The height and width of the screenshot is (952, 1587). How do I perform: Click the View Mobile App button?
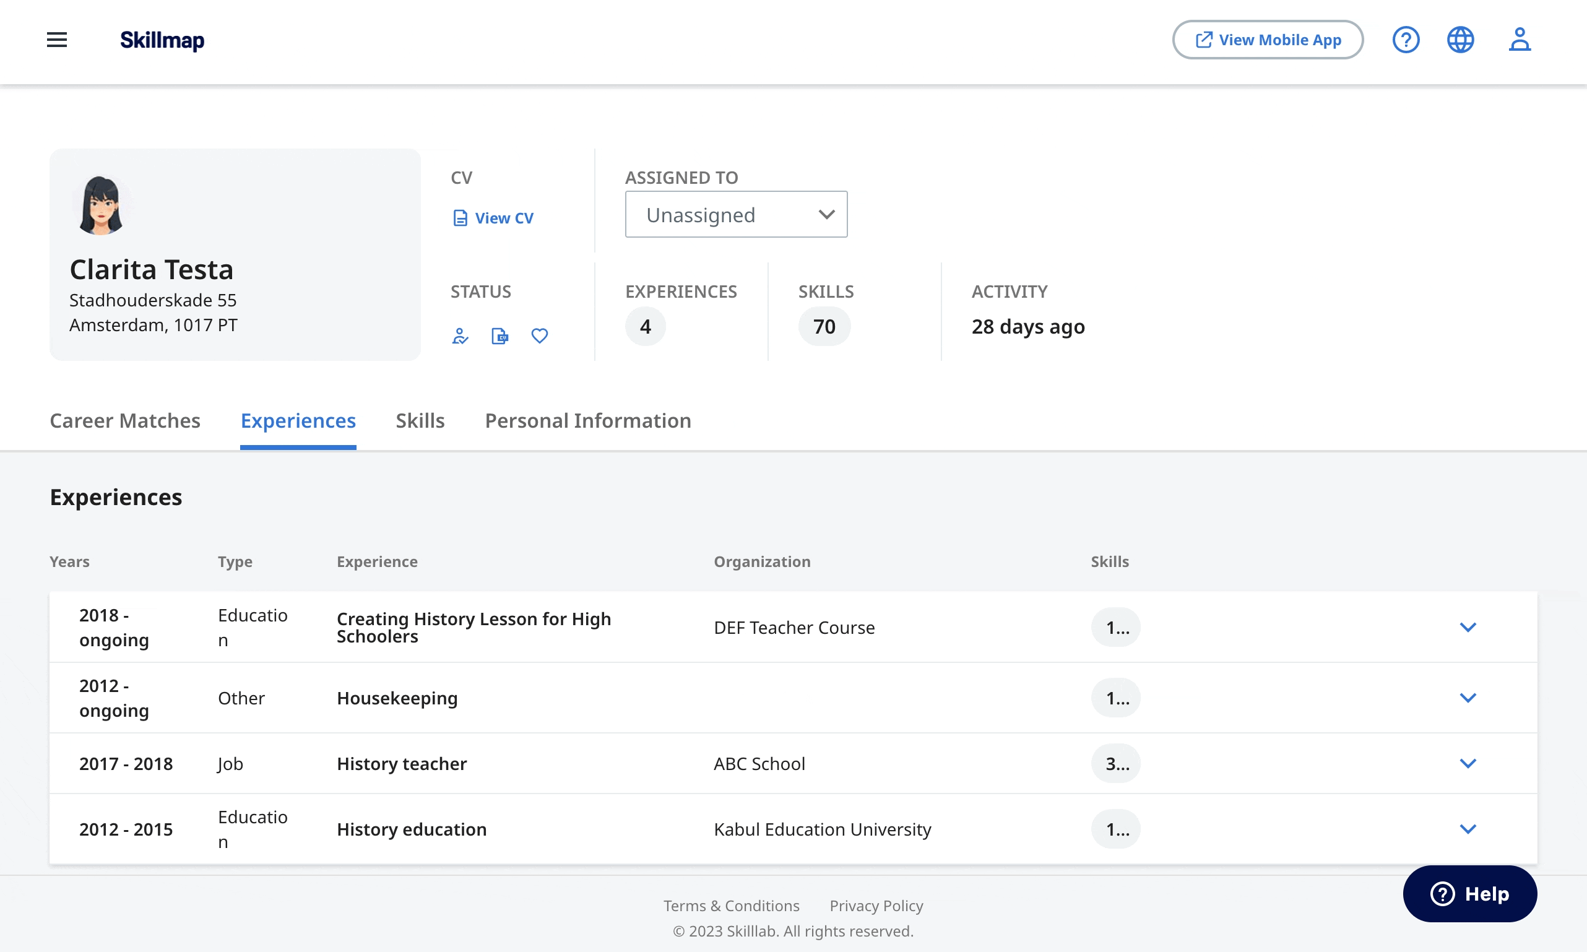click(x=1268, y=40)
